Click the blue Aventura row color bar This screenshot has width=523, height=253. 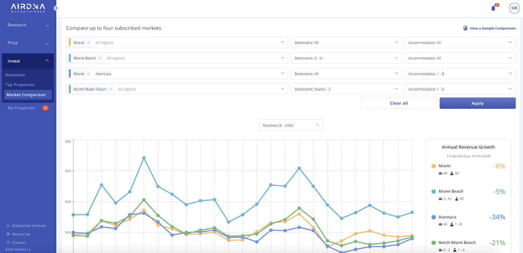coord(70,73)
